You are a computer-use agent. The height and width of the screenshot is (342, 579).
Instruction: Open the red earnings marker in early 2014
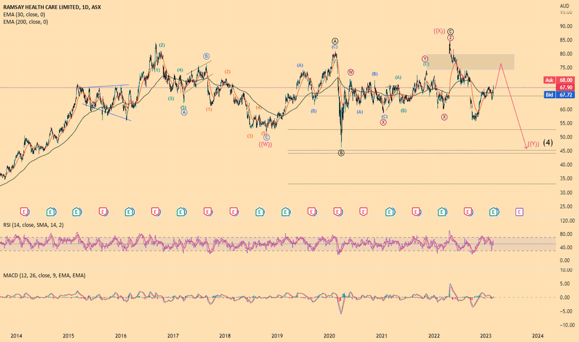[24, 212]
